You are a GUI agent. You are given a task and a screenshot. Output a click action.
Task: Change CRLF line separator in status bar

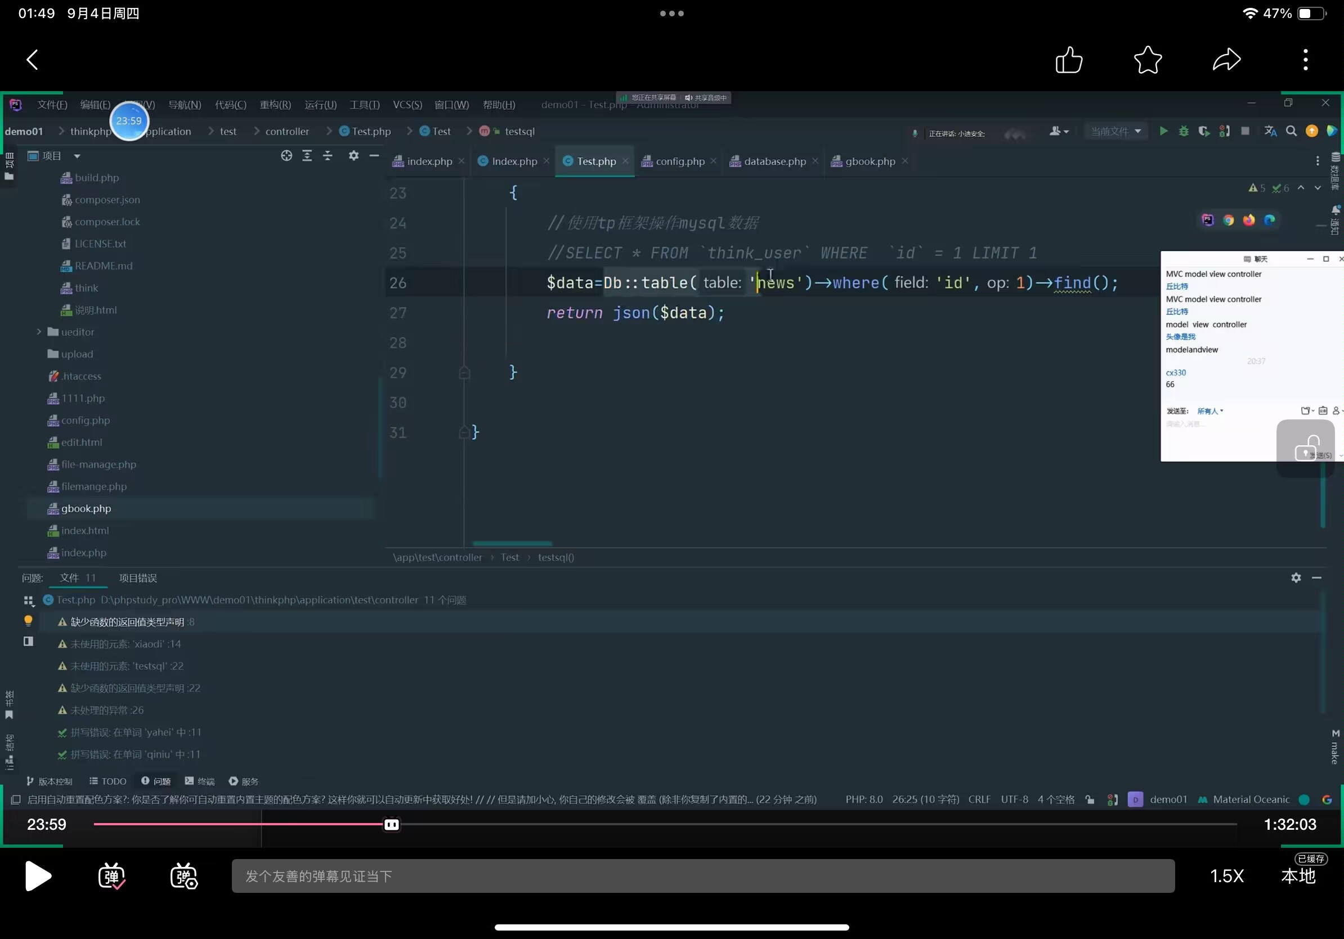point(979,800)
